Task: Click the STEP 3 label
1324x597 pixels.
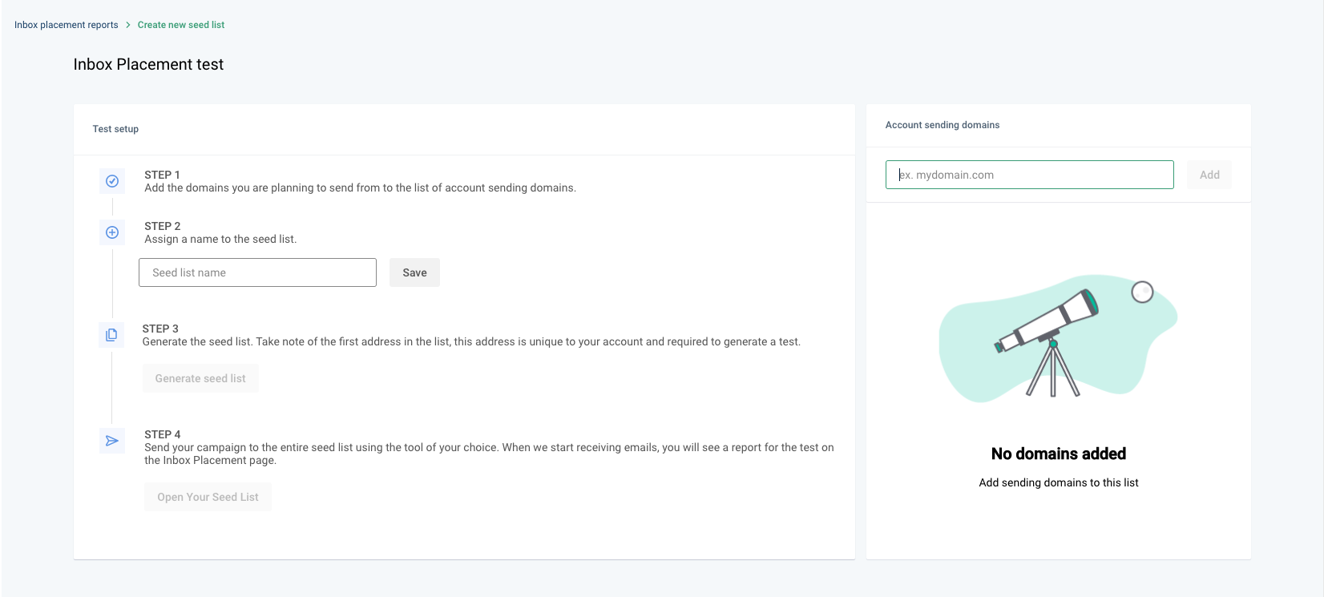Action: click(160, 329)
